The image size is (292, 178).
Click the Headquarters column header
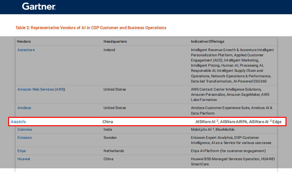pyautogui.click(x=115, y=41)
